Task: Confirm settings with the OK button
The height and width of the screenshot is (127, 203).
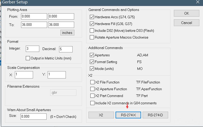Action: pyautogui.click(x=186, y=13)
